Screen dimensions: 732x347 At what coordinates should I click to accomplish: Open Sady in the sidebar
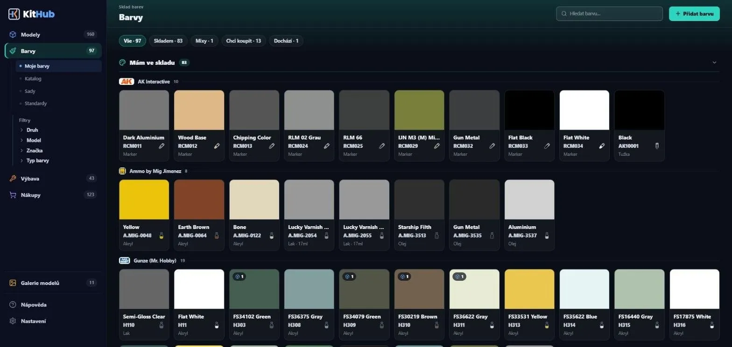tap(58, 91)
